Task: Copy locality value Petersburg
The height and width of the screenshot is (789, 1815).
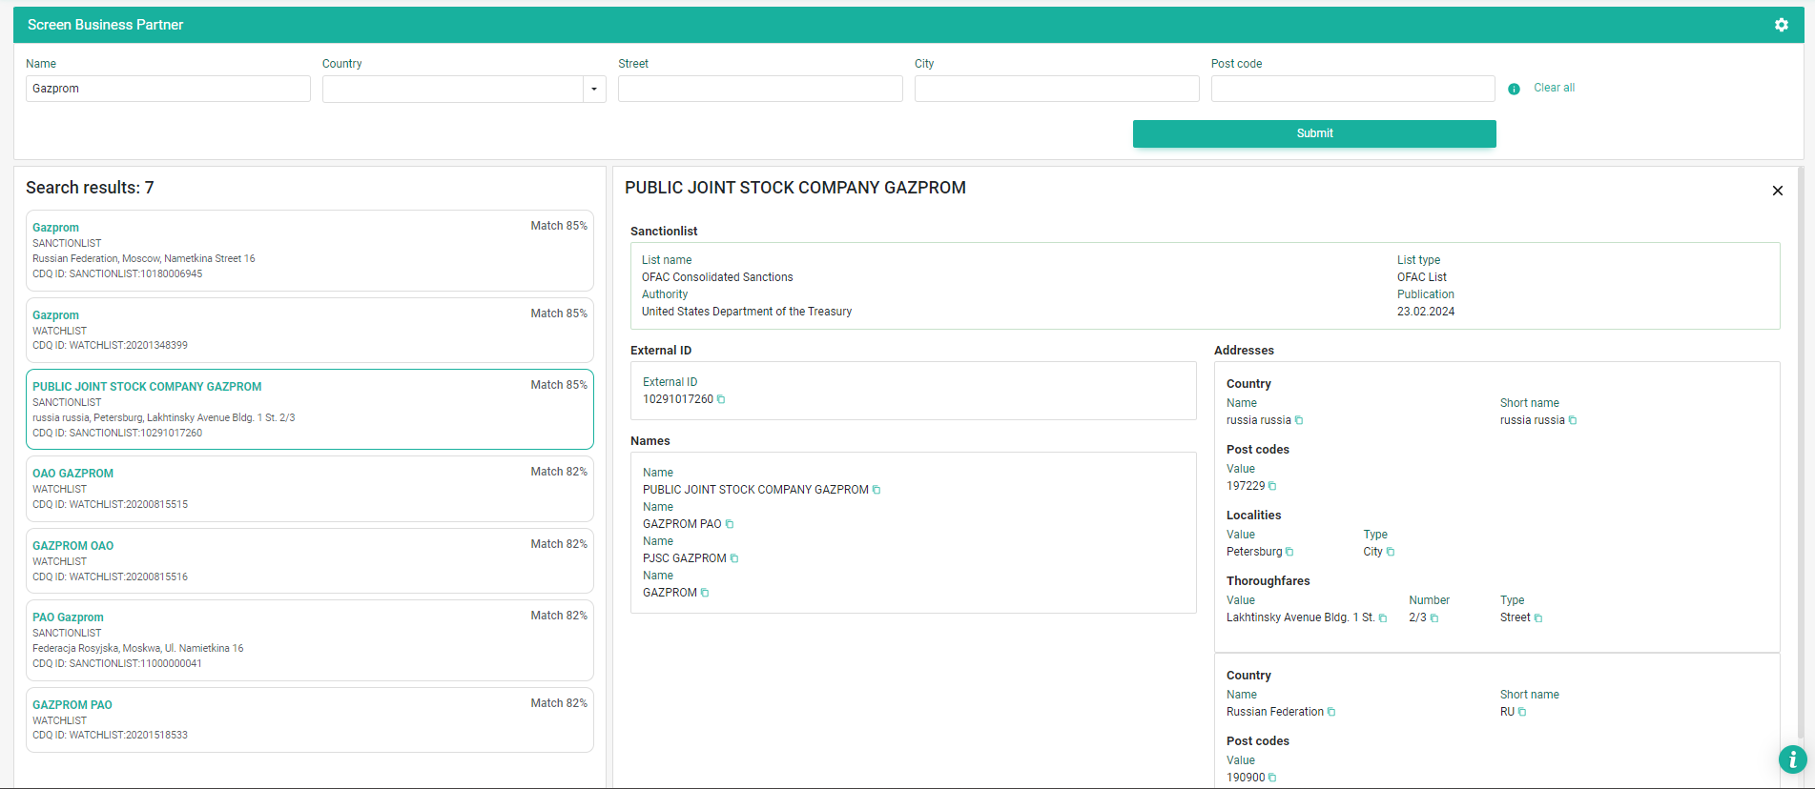Action: (x=1289, y=552)
